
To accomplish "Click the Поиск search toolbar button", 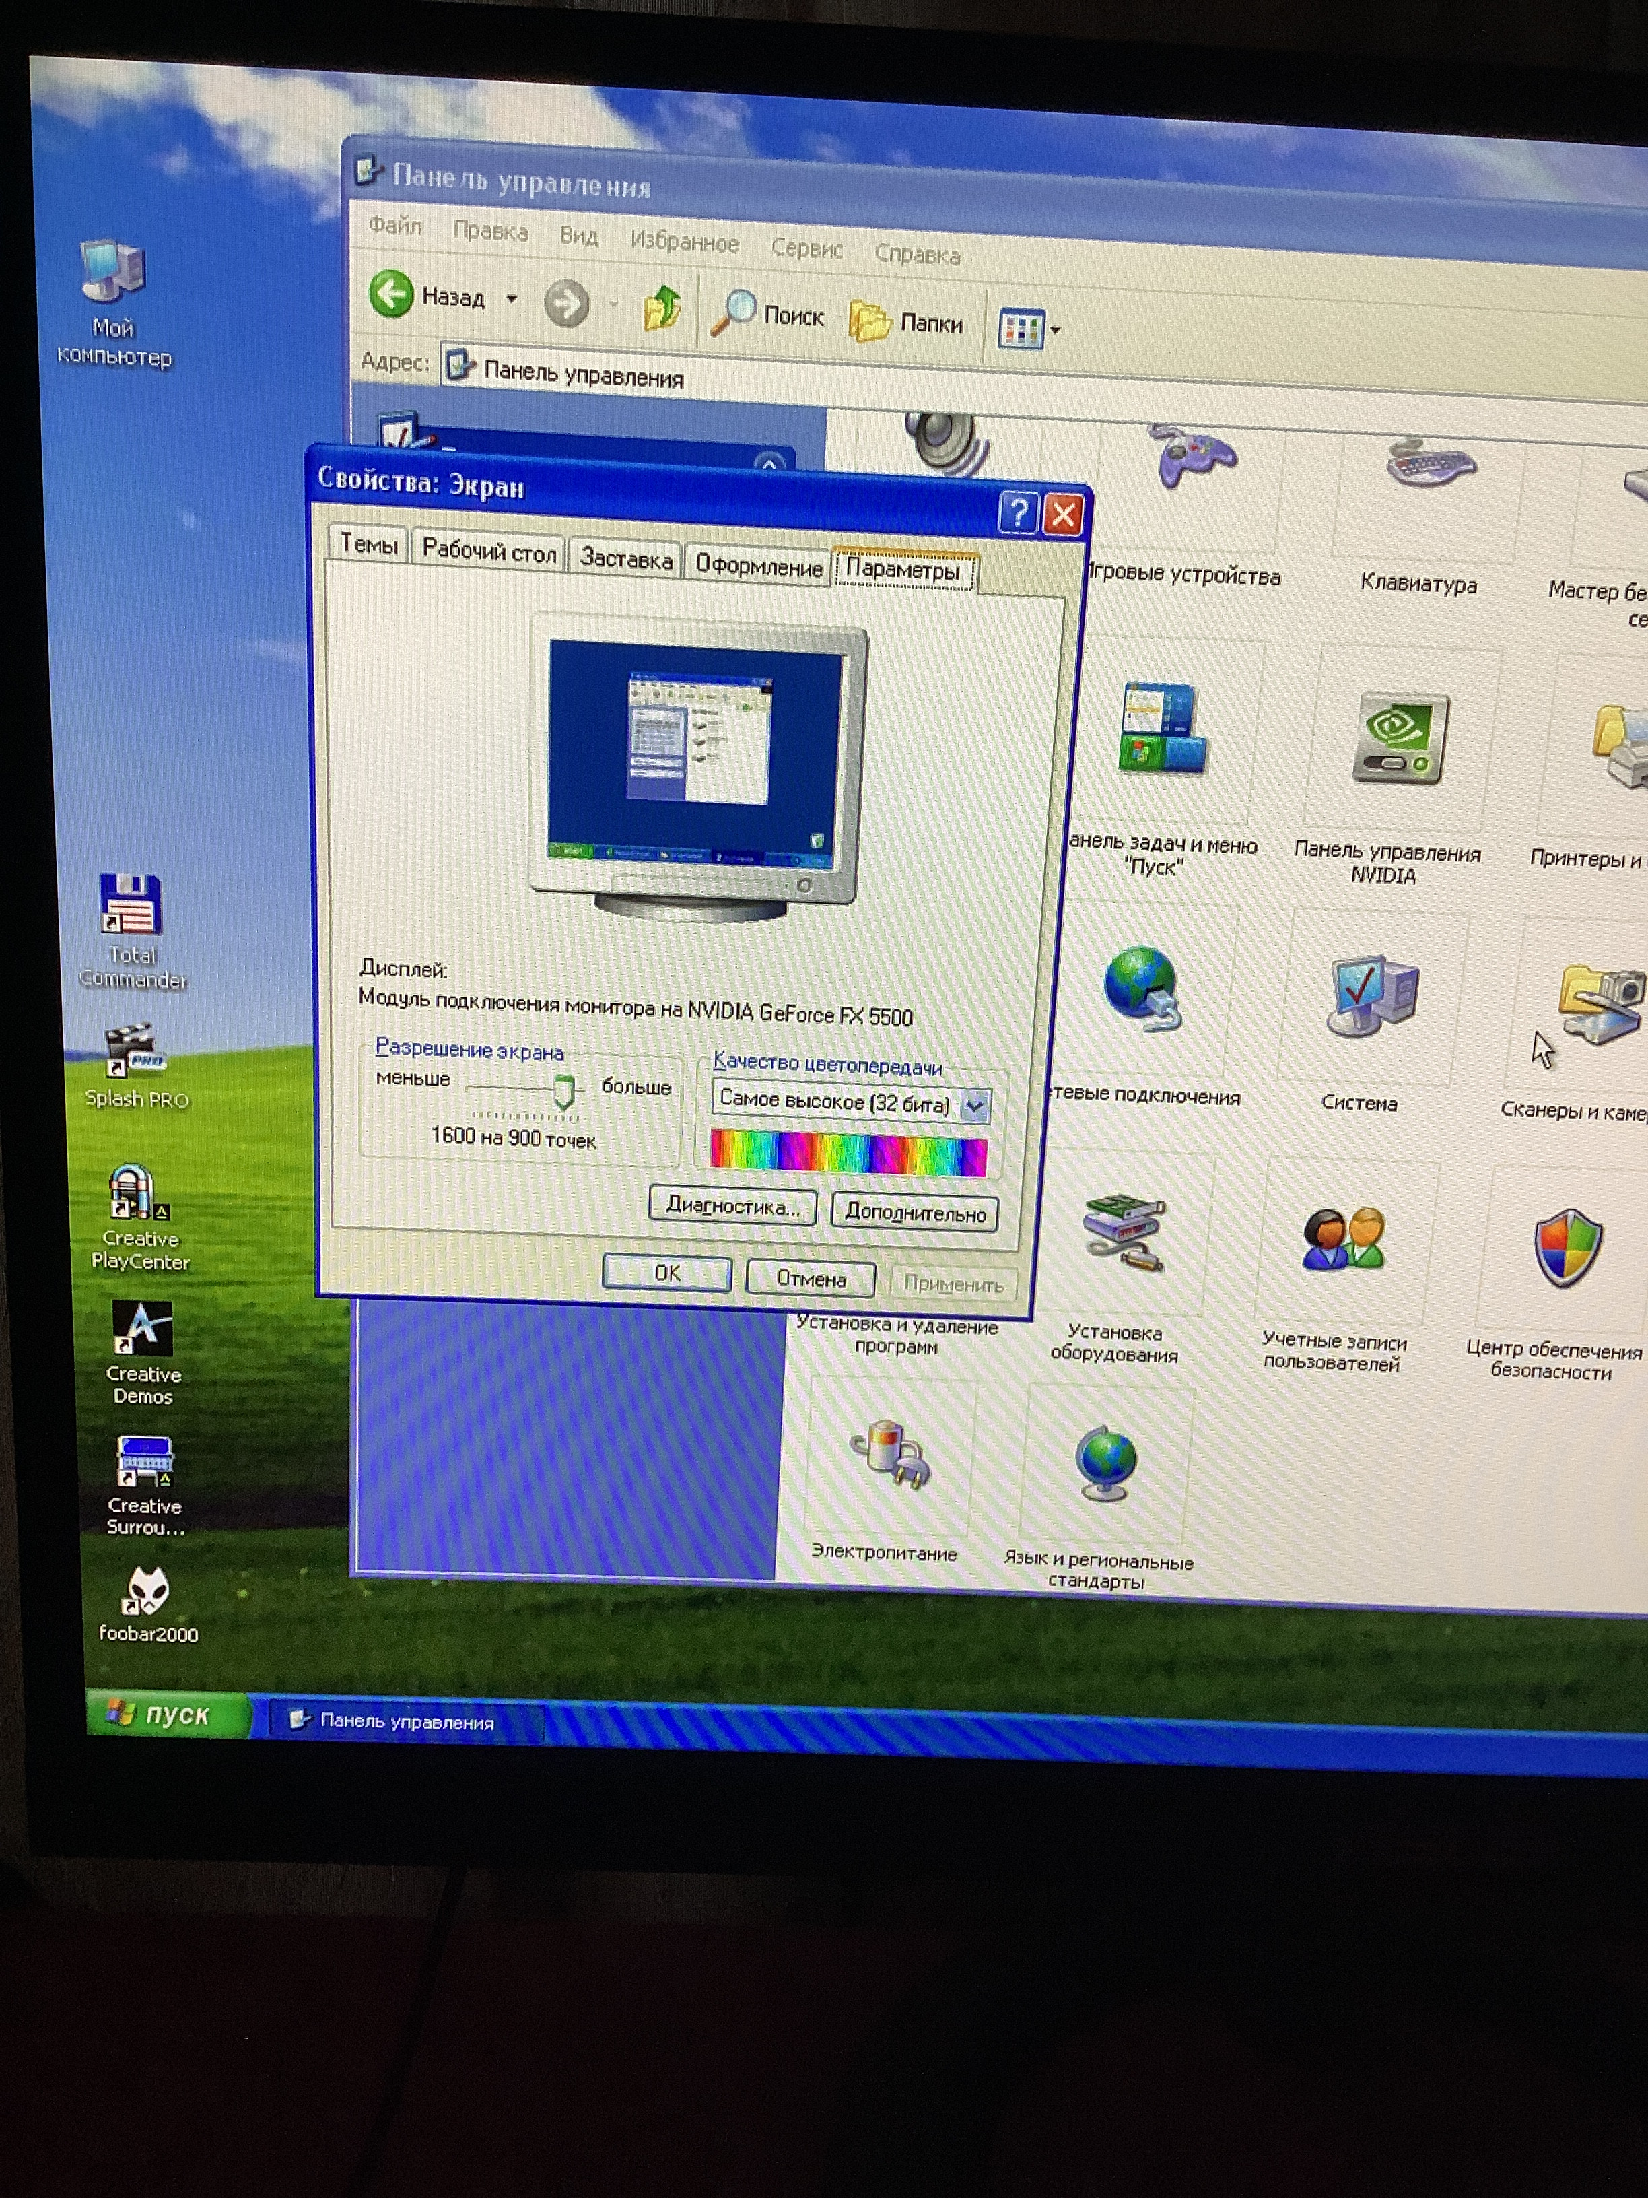I will 768,314.
